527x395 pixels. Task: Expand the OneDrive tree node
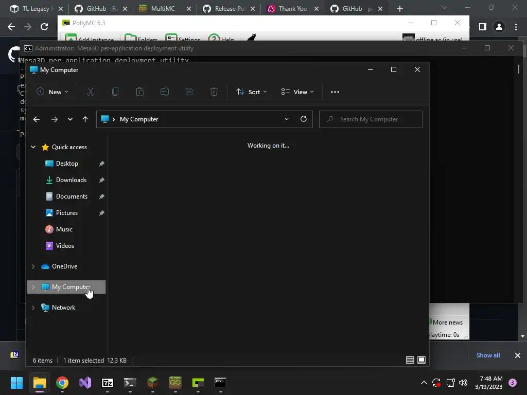click(x=33, y=266)
